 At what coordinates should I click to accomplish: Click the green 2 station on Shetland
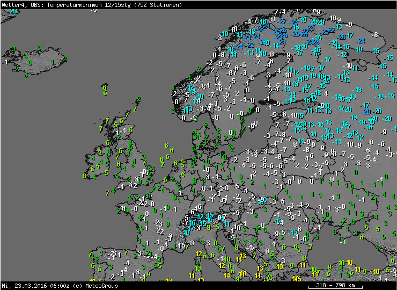[x=138, y=99]
